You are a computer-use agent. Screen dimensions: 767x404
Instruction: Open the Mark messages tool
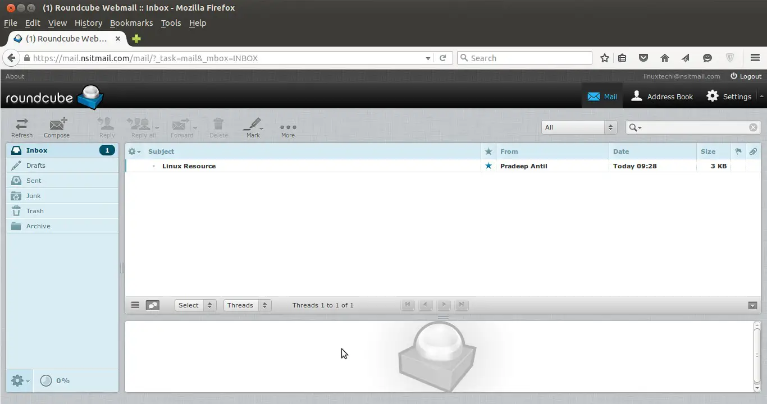[x=253, y=127]
